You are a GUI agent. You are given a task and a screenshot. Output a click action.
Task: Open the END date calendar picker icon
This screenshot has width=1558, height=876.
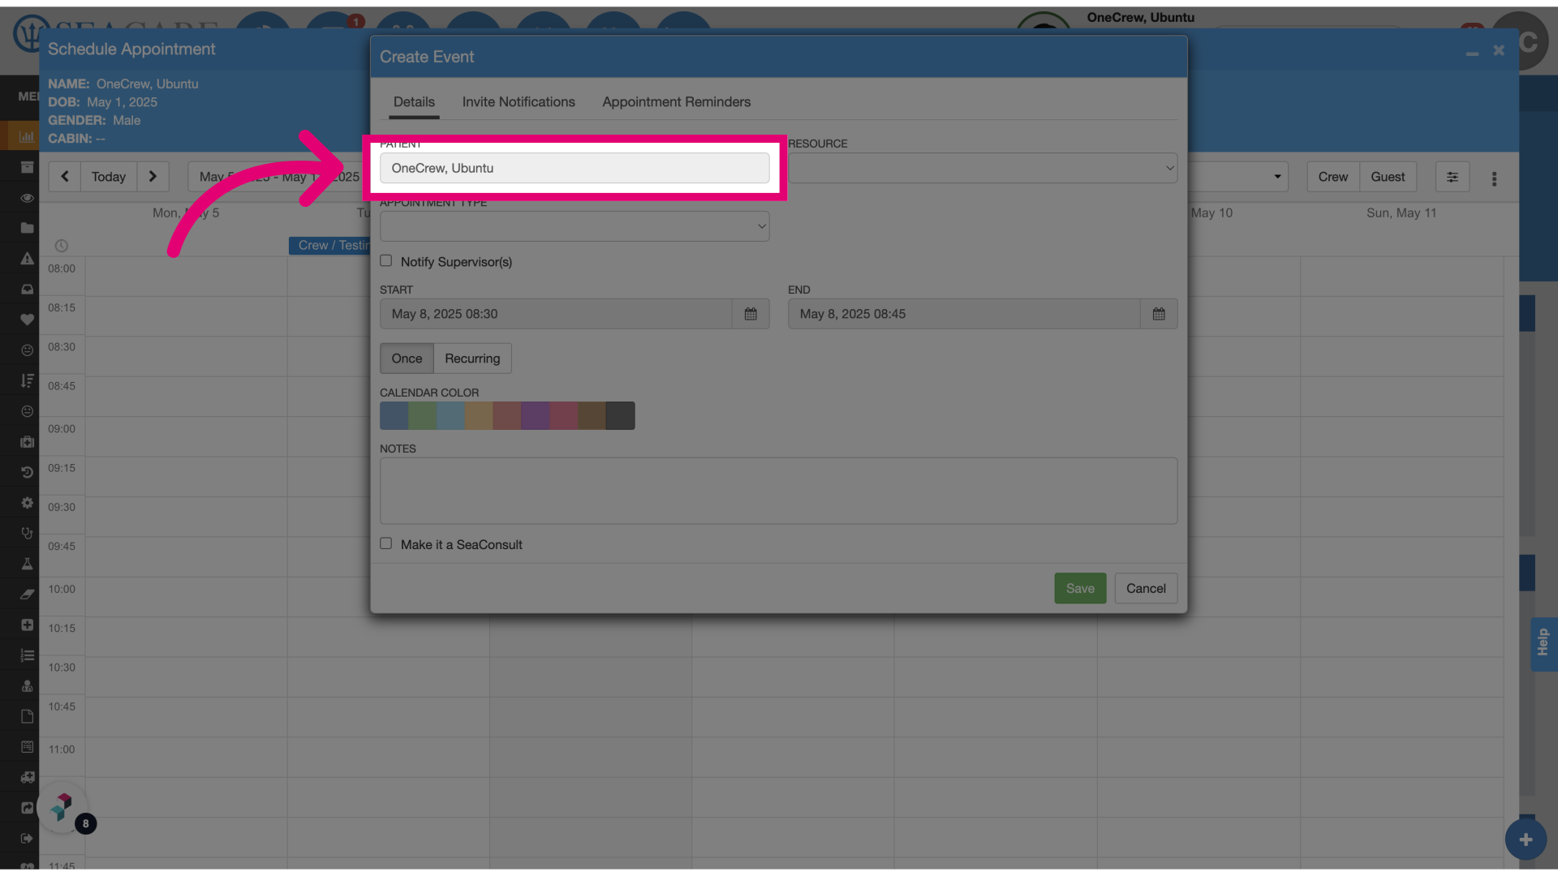tap(1159, 314)
